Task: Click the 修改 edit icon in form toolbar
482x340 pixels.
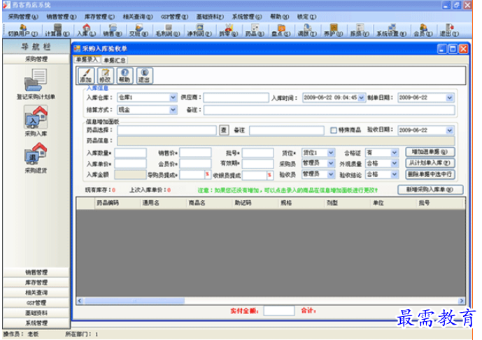Action: [x=105, y=76]
